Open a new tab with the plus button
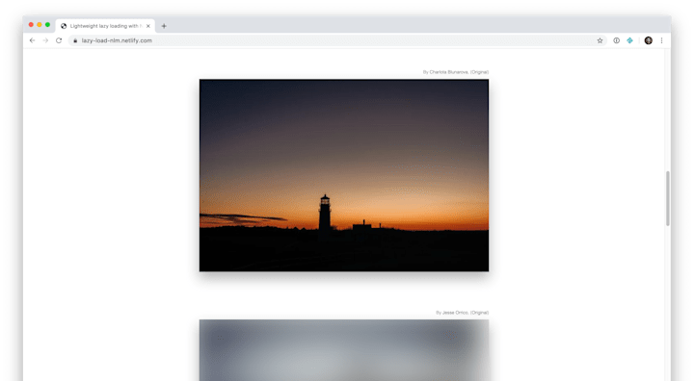The width and height of the screenshot is (694, 381). [164, 26]
